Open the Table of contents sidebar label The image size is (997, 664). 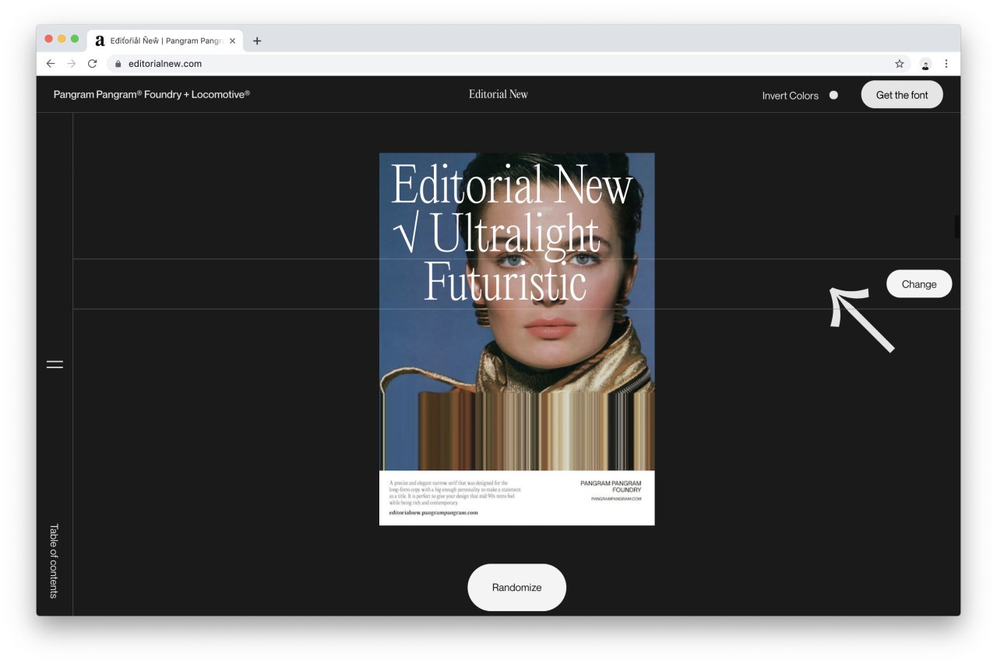coord(54,560)
